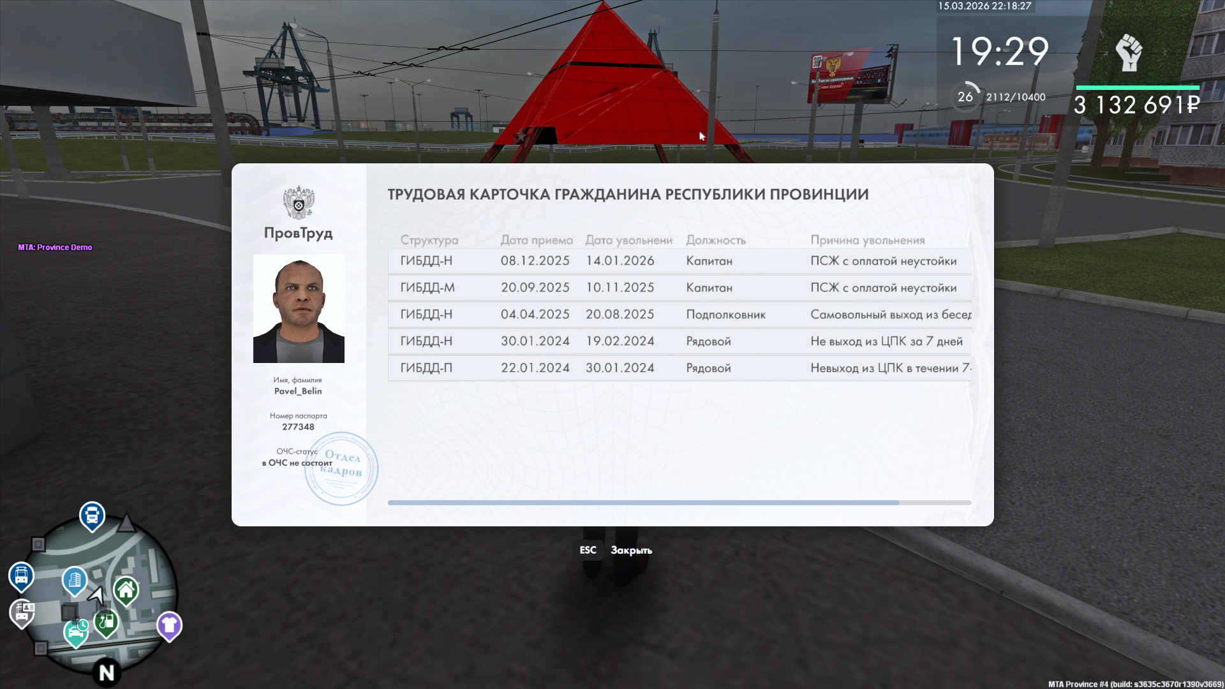Click the truck marker on the minimap
This screenshot has height=689, width=1225.
92,514
